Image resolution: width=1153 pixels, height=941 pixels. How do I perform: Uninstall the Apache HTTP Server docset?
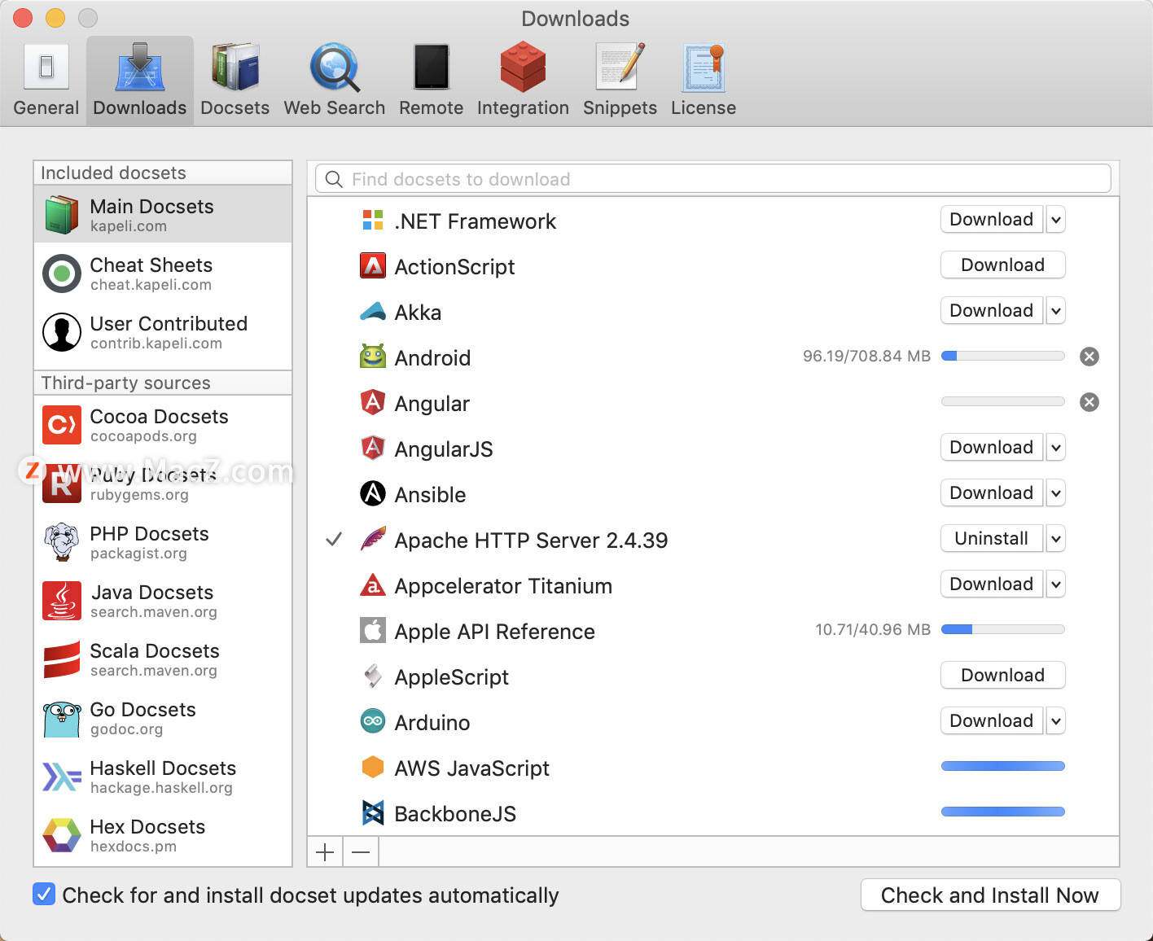click(x=992, y=539)
